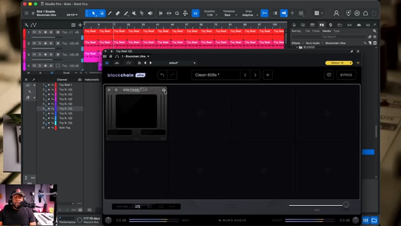Remove Voltage Clip module with X
The image size is (401, 226).
point(109,90)
